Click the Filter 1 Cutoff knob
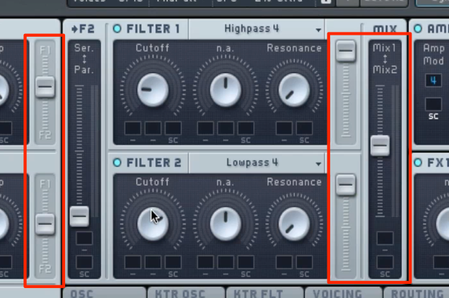The image size is (449, 298). point(153,90)
